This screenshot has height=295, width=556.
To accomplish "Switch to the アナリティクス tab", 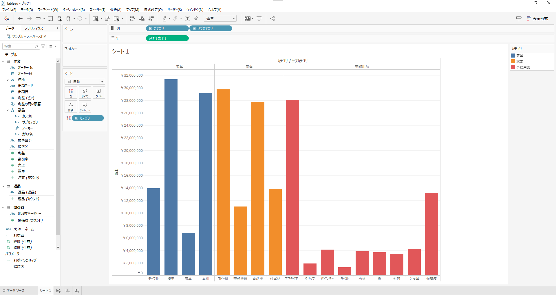I will (x=34, y=28).
